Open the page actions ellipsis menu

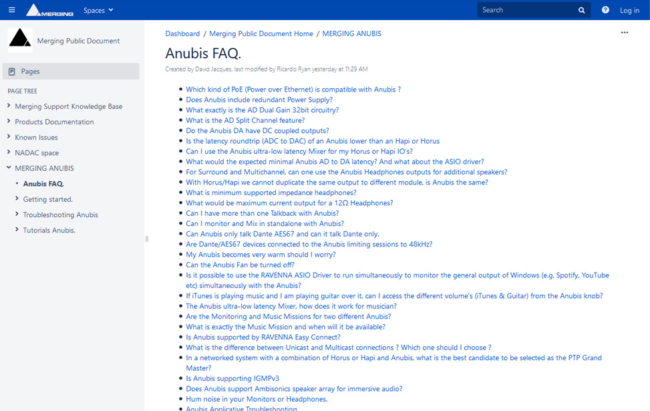(625, 32)
